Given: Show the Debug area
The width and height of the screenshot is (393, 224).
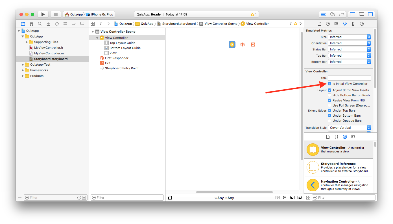Looking at the screenshot, I should click(362, 14).
